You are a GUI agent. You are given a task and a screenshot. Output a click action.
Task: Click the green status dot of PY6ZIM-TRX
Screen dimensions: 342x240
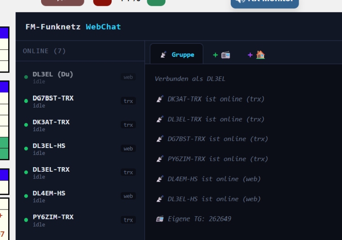26,220
